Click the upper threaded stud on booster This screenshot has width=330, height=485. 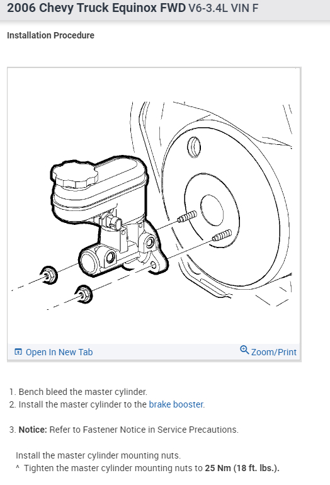tap(187, 217)
